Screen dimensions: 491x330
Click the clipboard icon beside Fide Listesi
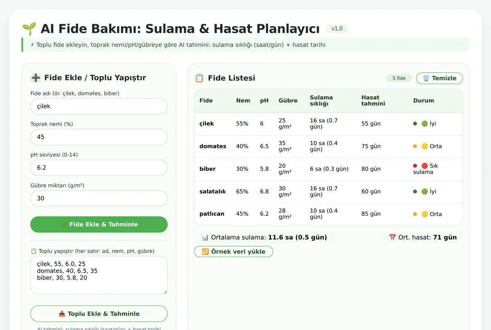199,78
